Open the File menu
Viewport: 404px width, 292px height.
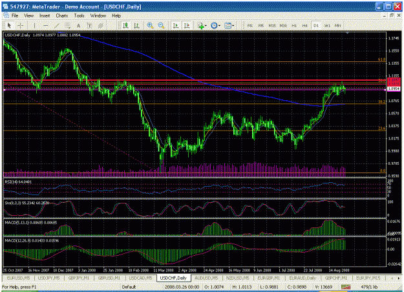tap(15, 16)
